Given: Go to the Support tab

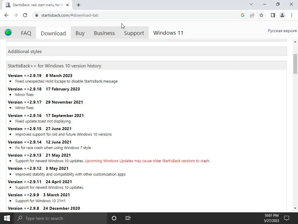Looking at the screenshot, I should 134,33.
